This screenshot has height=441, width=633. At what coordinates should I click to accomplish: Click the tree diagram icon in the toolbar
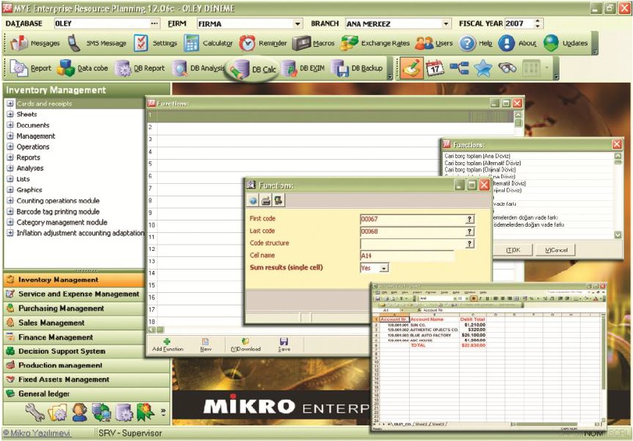(459, 68)
